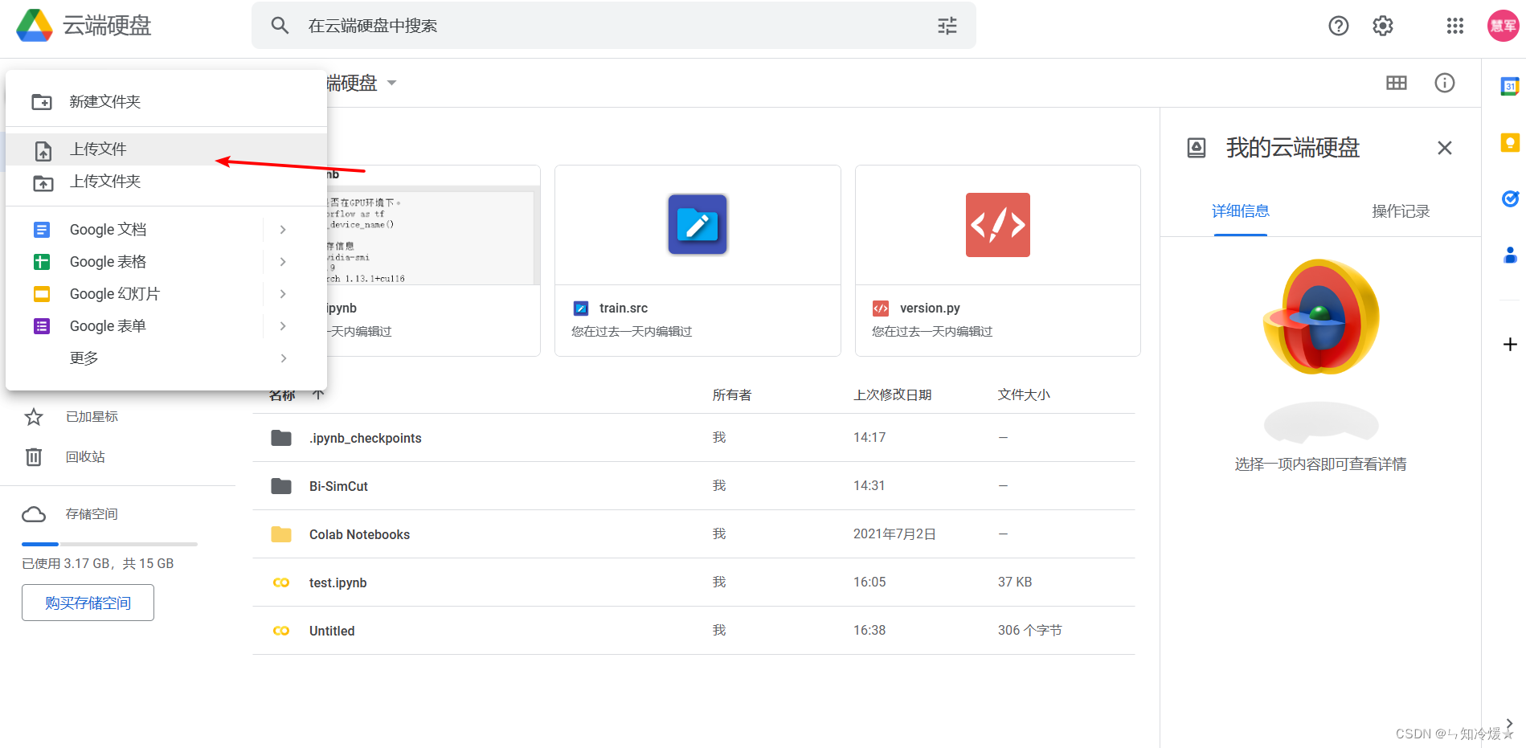Select Untitled file row
Image resolution: width=1526 pixels, height=748 pixels.
point(693,631)
